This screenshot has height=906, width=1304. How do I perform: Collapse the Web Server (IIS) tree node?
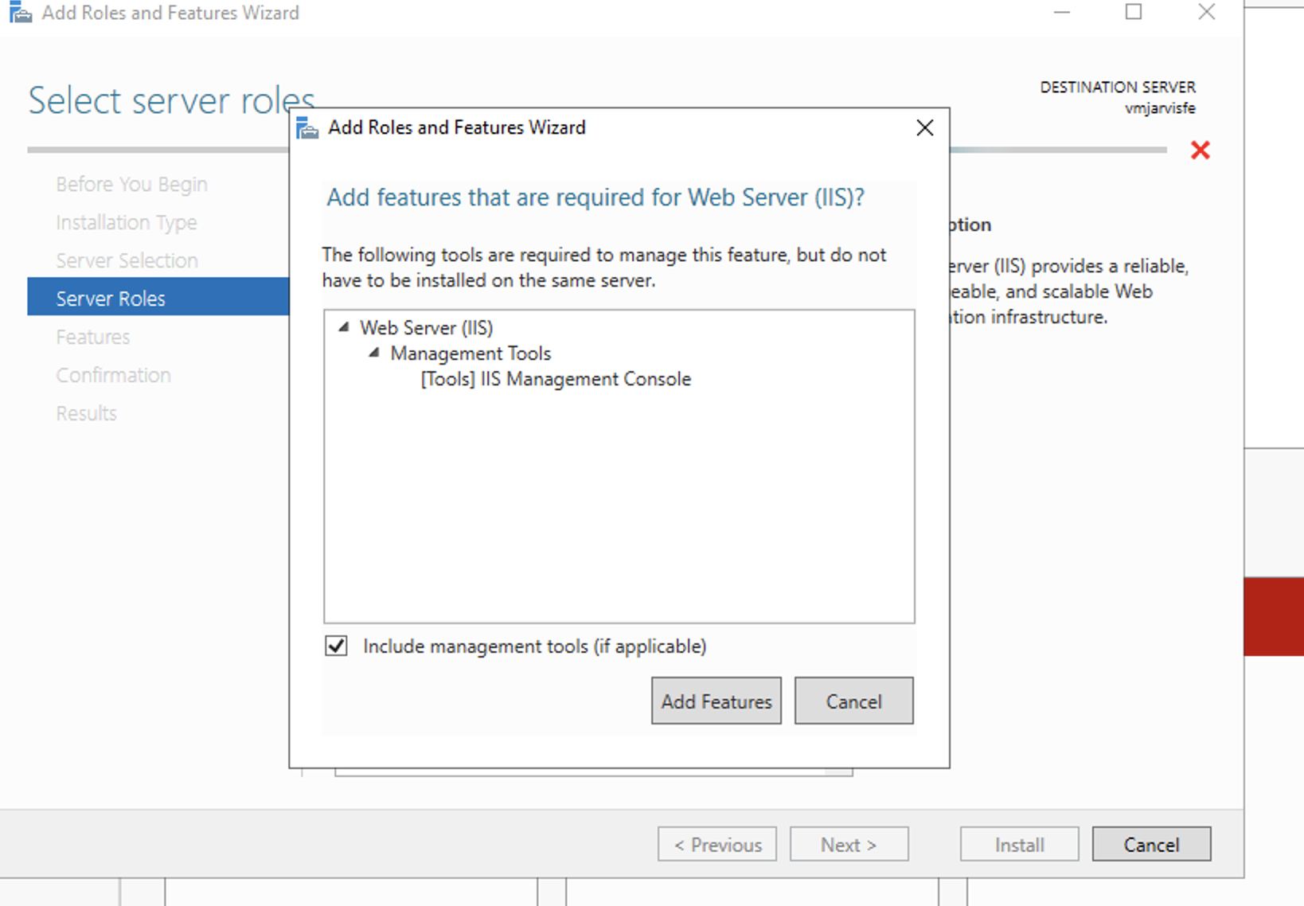coord(344,327)
